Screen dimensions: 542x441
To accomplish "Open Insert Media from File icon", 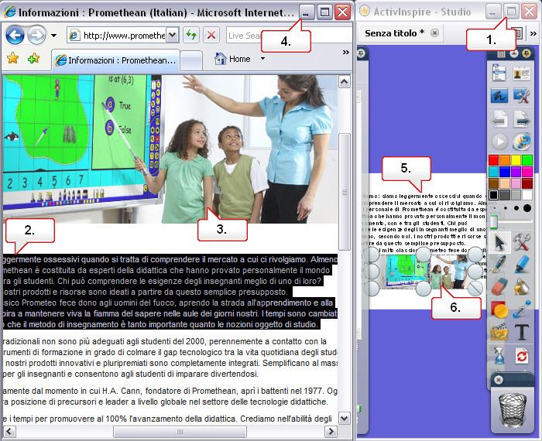I will point(499,332).
